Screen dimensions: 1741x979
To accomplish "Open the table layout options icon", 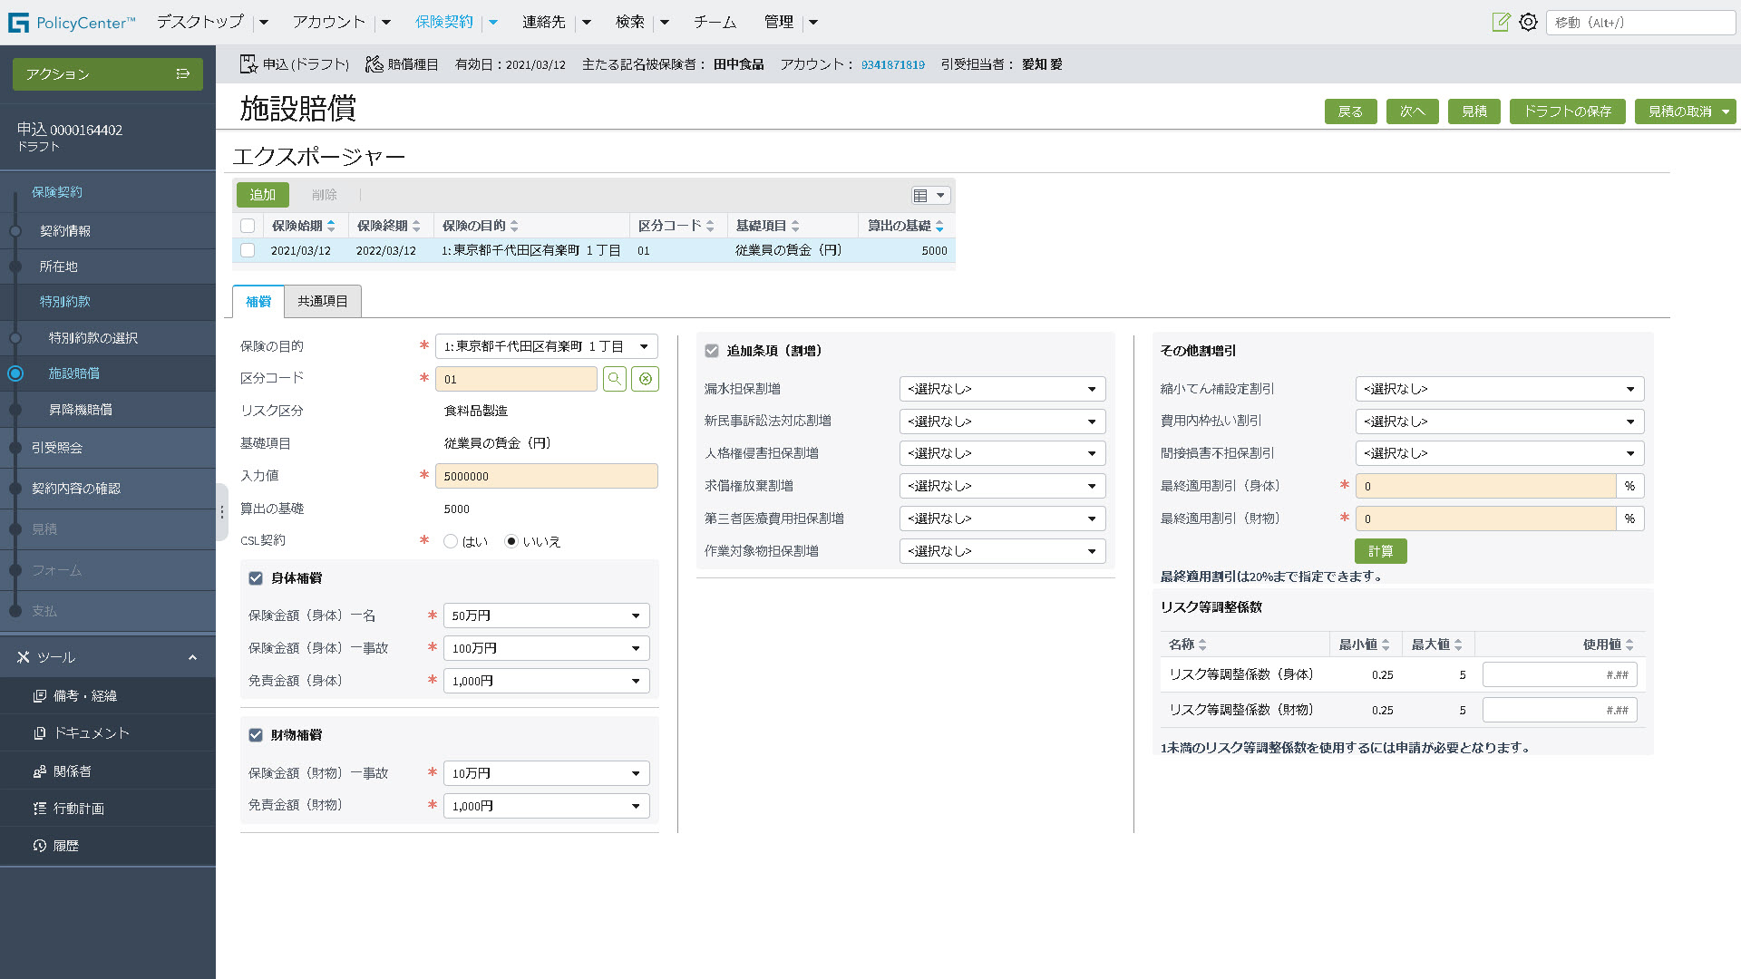I will click(929, 195).
